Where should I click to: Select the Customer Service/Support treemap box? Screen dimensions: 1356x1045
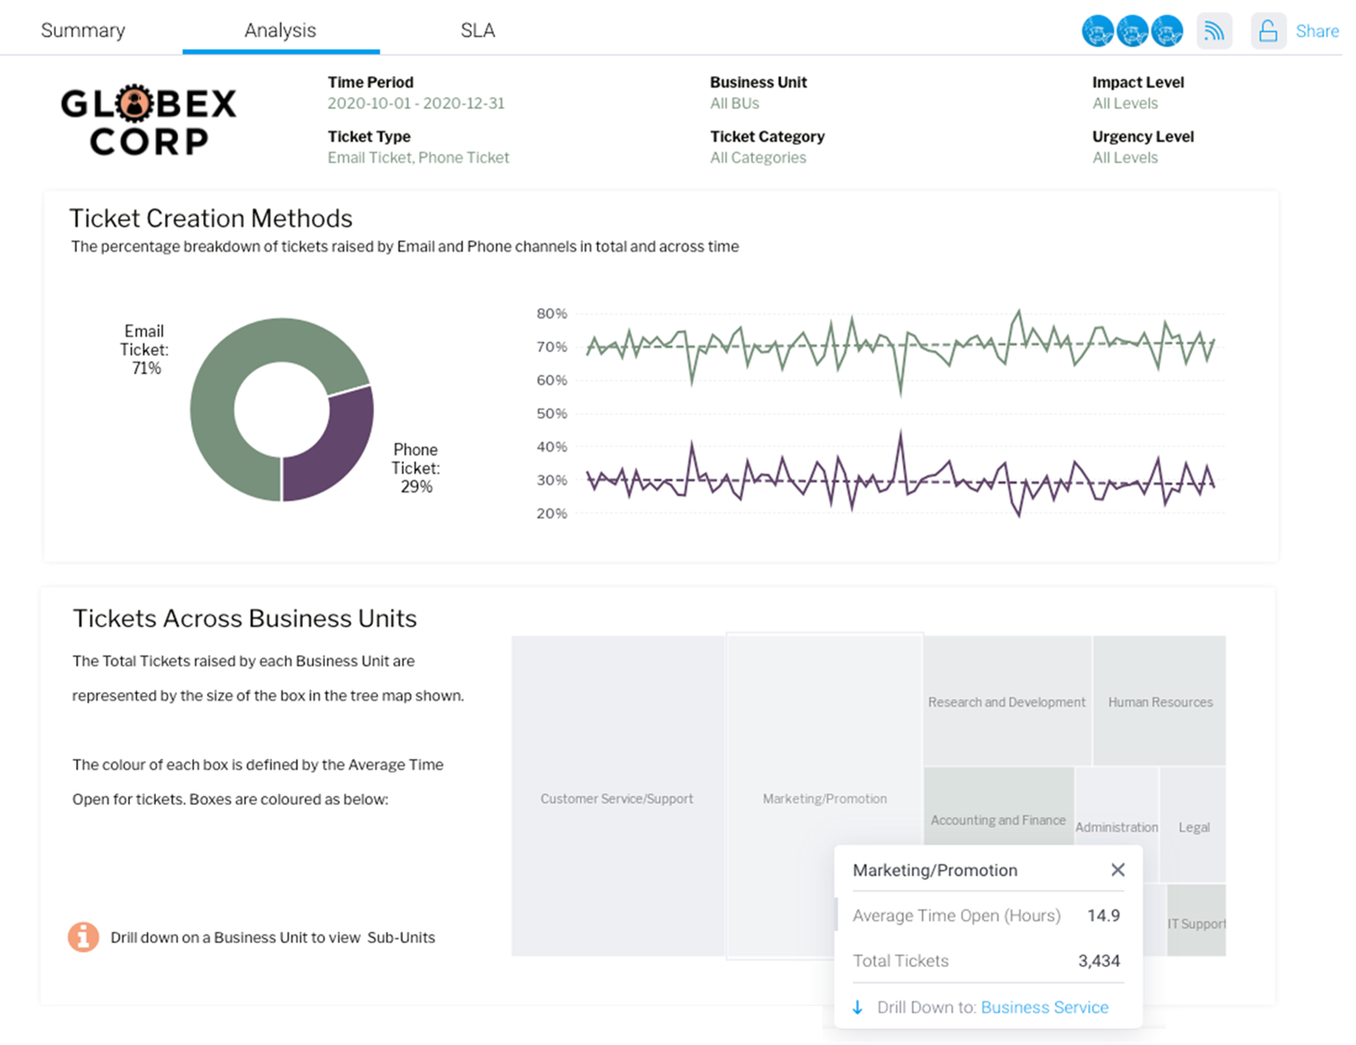(x=617, y=797)
